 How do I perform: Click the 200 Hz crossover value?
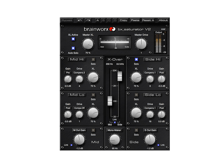(x=109, y=64)
